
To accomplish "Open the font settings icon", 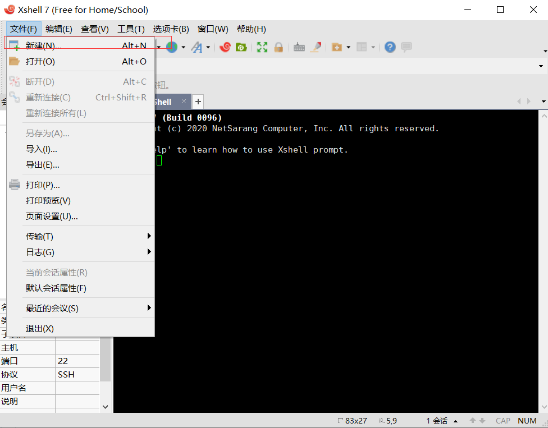I will 197,47.
